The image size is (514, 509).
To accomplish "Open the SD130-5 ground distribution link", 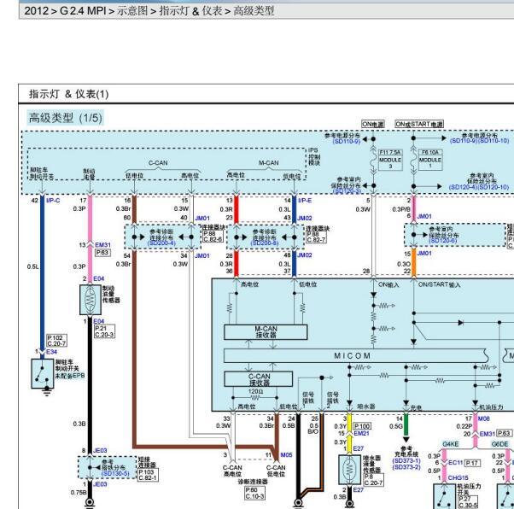I will 115,474.
